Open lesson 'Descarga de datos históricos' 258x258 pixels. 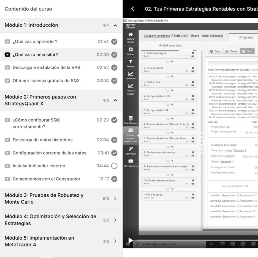[43, 140]
